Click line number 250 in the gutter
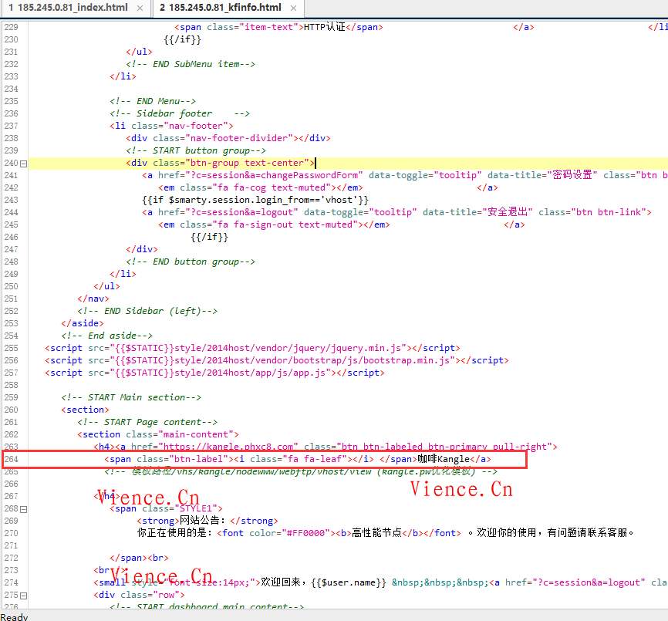 click(11, 287)
